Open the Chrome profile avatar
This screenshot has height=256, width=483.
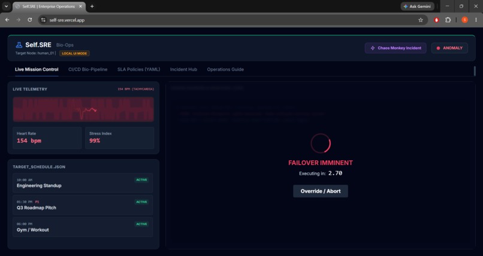(464, 20)
